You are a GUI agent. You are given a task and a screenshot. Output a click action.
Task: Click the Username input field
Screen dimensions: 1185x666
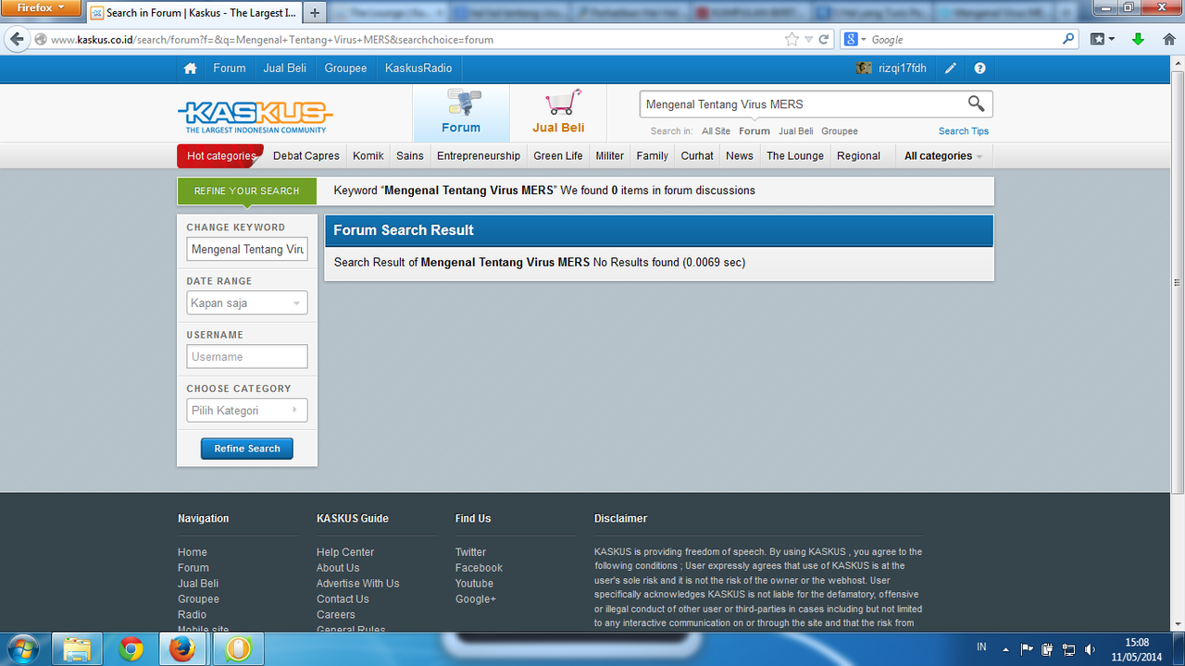247,357
